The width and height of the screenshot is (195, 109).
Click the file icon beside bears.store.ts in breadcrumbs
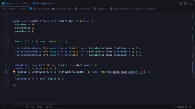tap(31, 9)
